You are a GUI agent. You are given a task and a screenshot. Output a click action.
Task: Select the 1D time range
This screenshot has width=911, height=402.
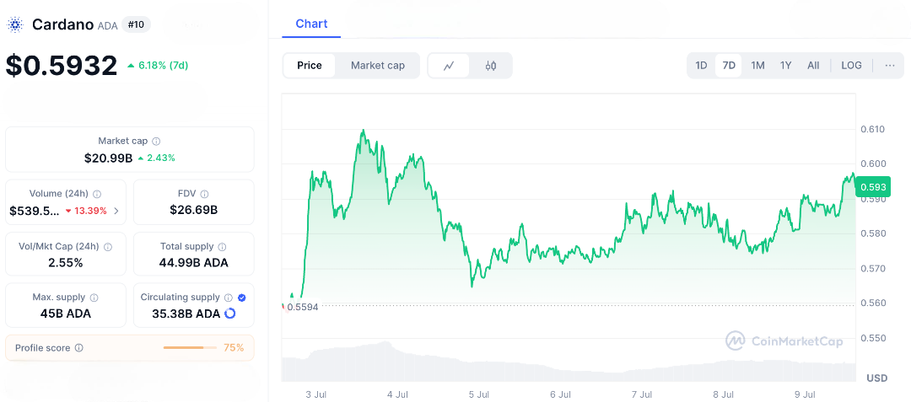[701, 66]
